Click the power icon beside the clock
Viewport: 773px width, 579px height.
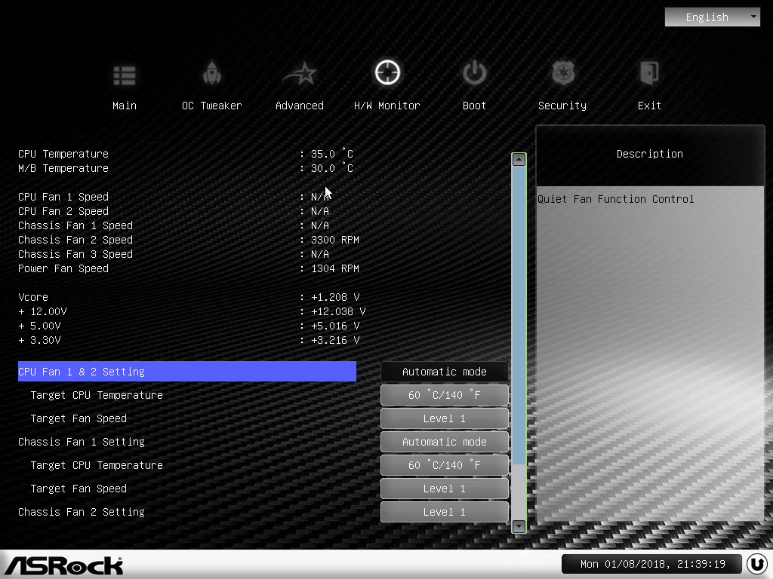[x=756, y=564]
